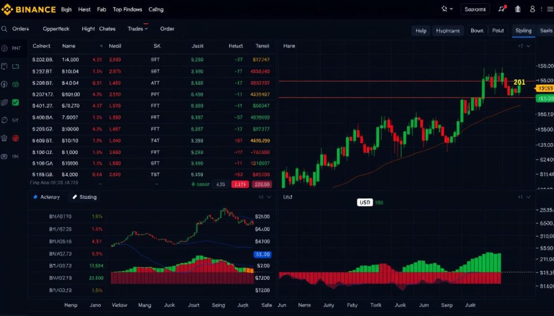Click the teal rectangle sidebar icon

coord(16,66)
